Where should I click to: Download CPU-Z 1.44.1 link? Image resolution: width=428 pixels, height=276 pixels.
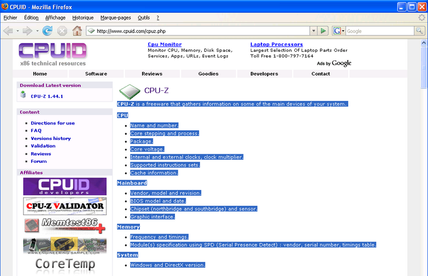(47, 96)
